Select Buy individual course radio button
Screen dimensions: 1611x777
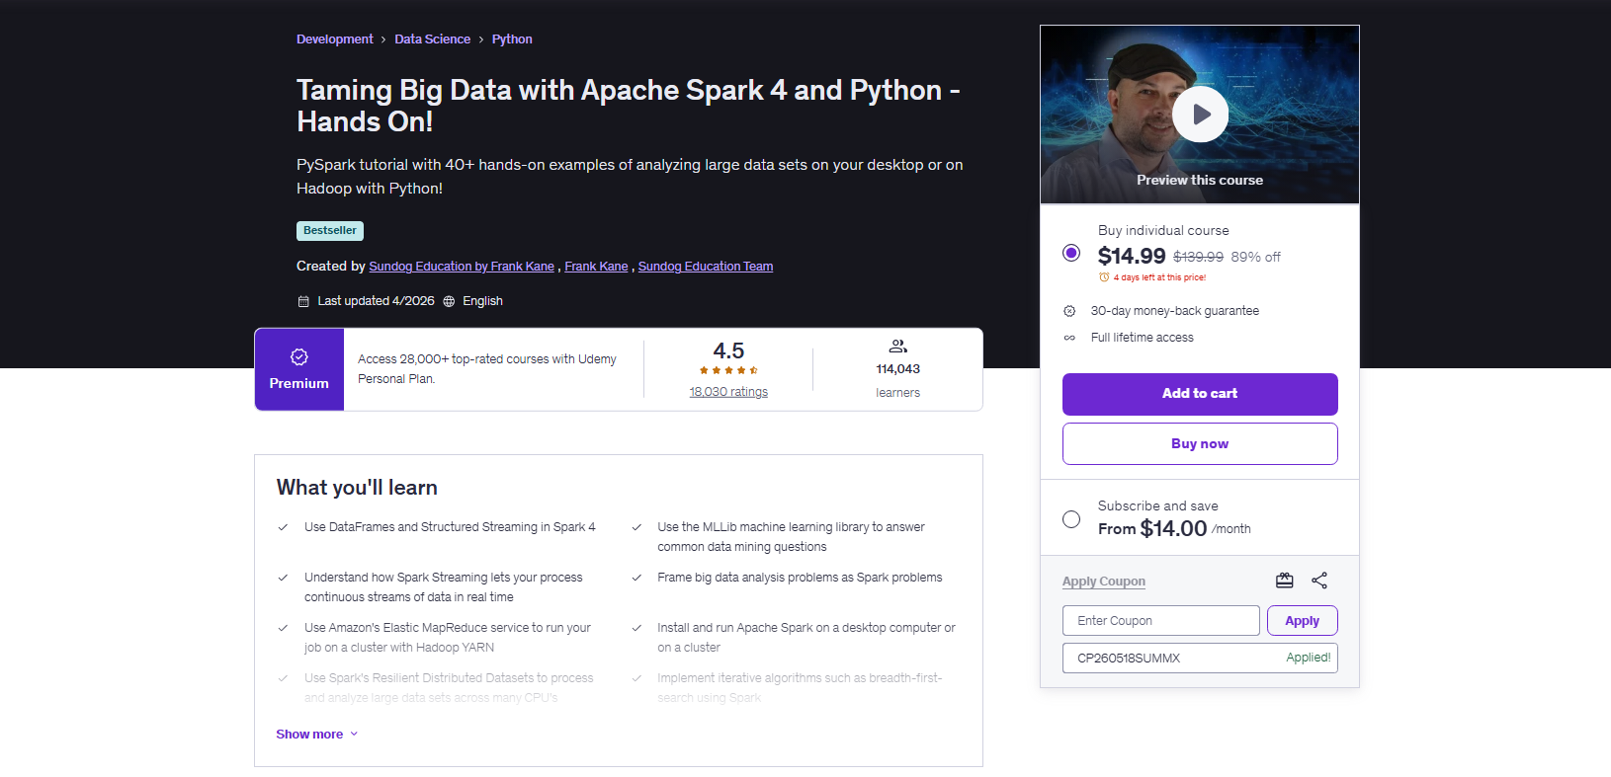coord(1071,253)
